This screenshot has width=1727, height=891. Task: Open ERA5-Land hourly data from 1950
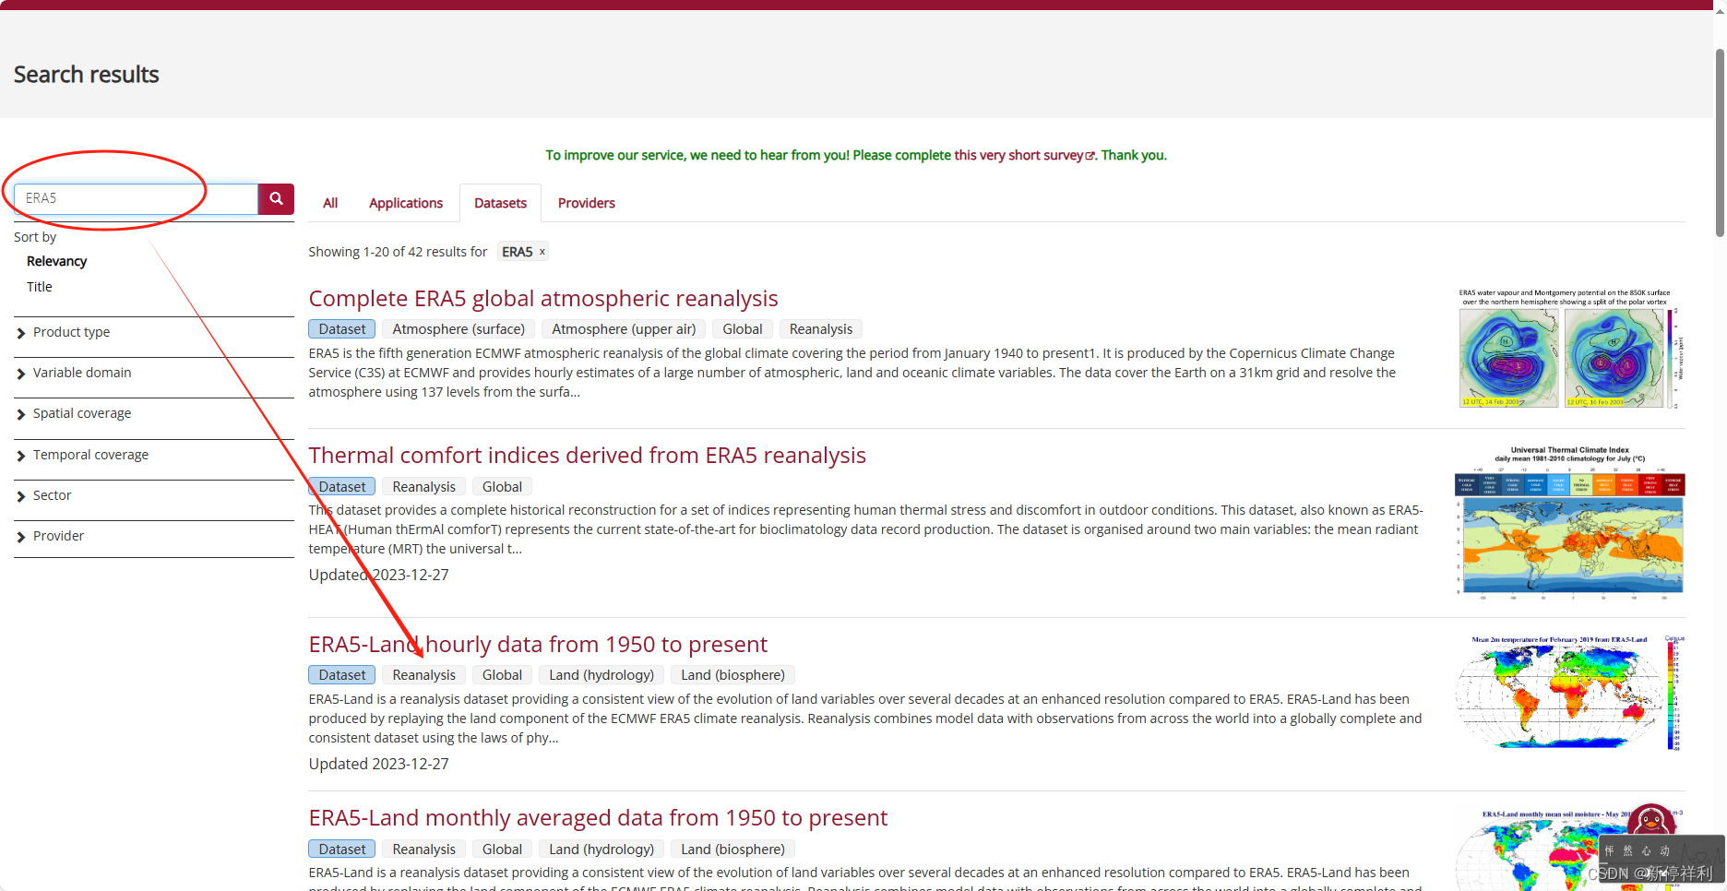538,645
